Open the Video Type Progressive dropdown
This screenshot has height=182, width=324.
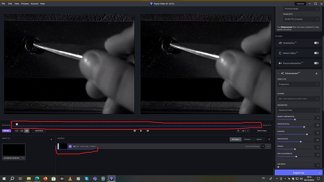pyautogui.click(x=298, y=84)
